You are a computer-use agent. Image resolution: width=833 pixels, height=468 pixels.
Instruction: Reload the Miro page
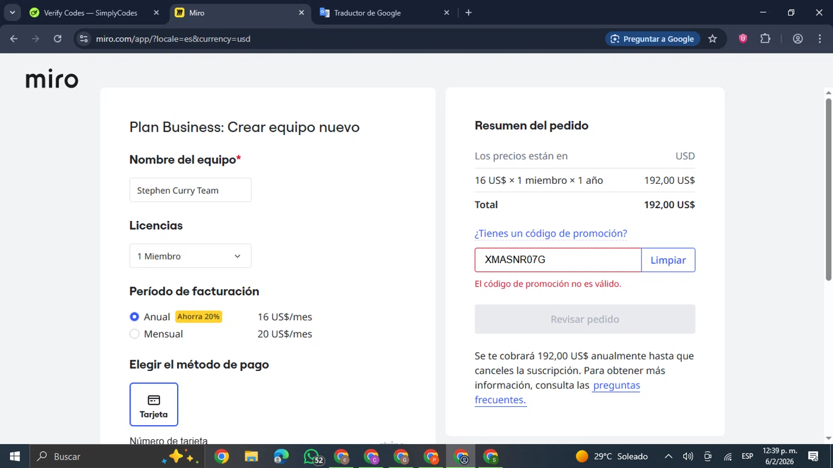click(x=58, y=39)
